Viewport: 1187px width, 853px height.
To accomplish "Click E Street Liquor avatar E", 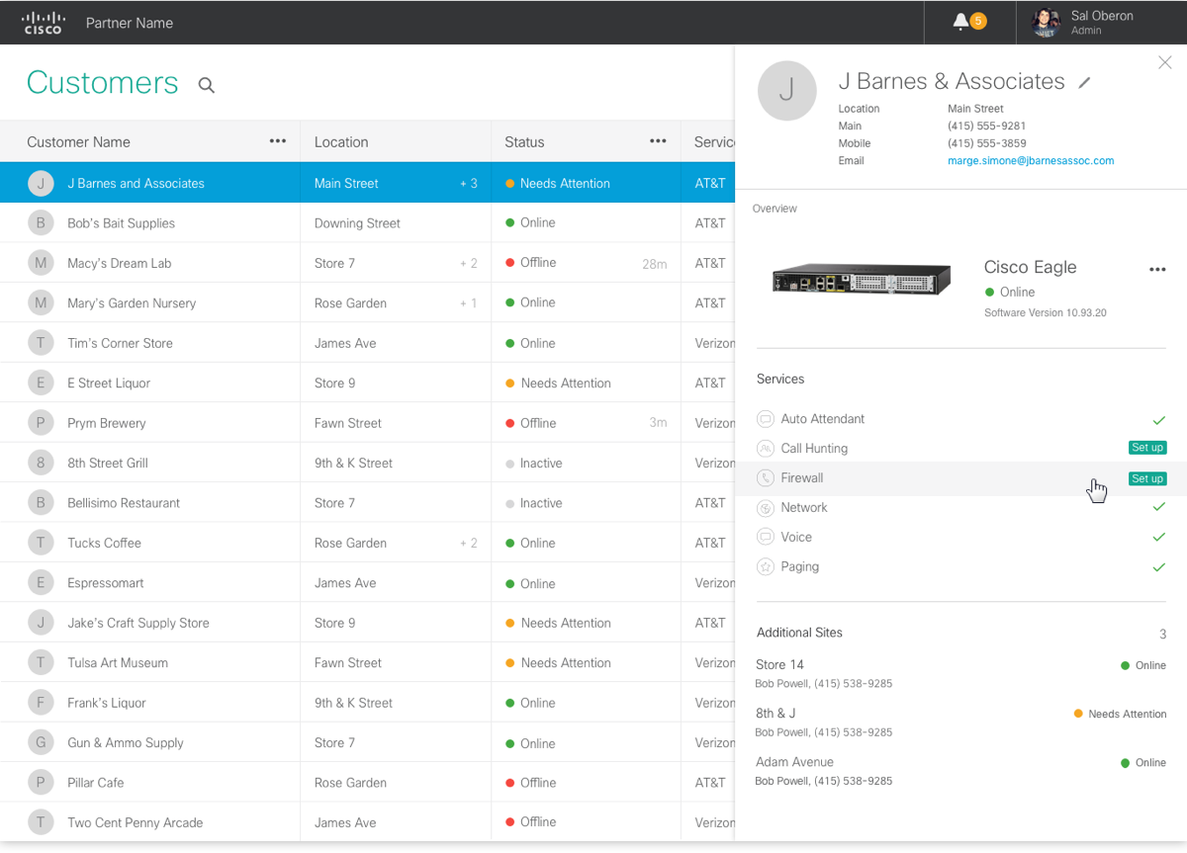I will (41, 384).
